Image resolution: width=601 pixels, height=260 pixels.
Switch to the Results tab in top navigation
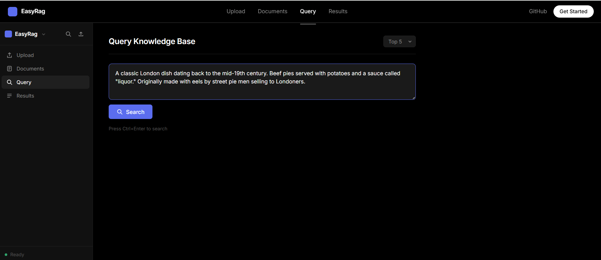(x=338, y=11)
